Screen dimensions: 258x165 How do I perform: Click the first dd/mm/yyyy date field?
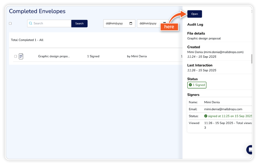click(117, 23)
